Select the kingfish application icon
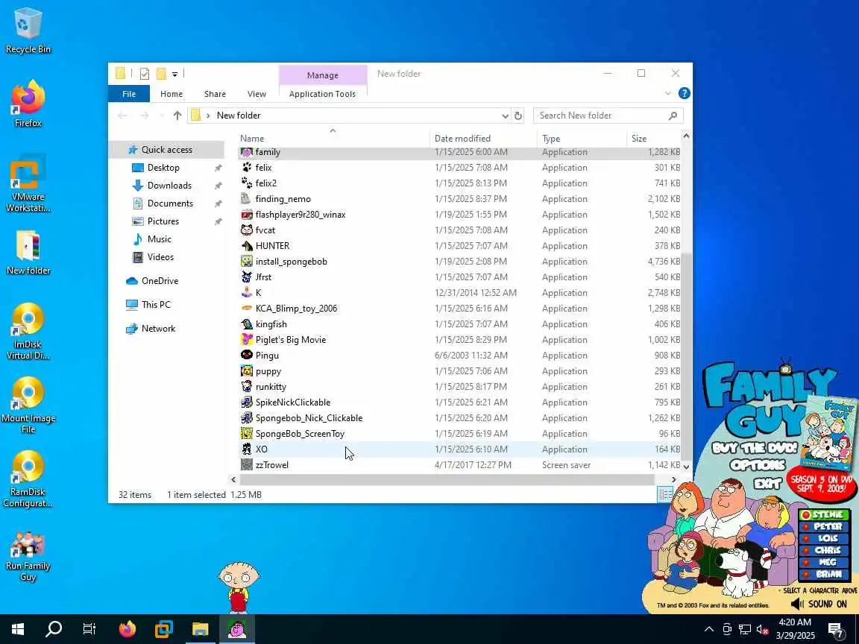859x644 pixels. pos(247,324)
